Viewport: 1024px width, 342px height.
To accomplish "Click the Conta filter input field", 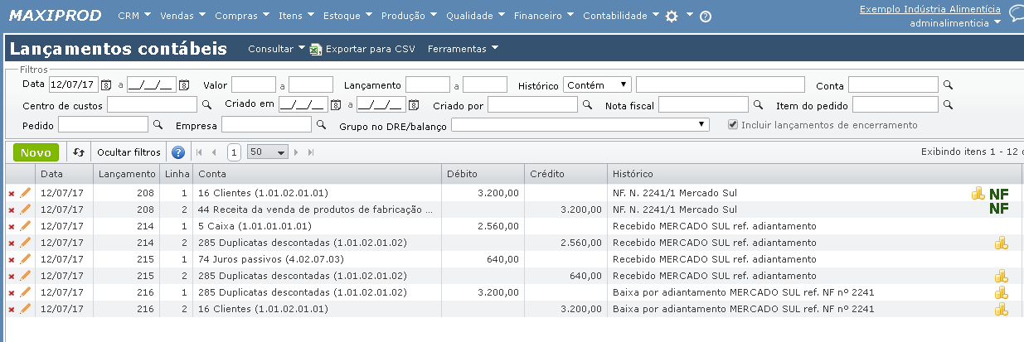I will coord(894,84).
